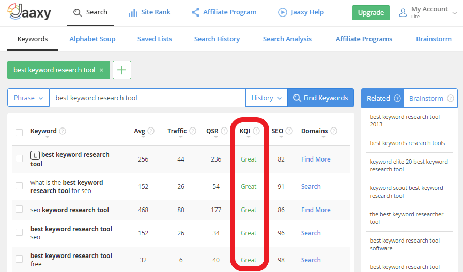Click the Find Keywords button

pos(321,98)
